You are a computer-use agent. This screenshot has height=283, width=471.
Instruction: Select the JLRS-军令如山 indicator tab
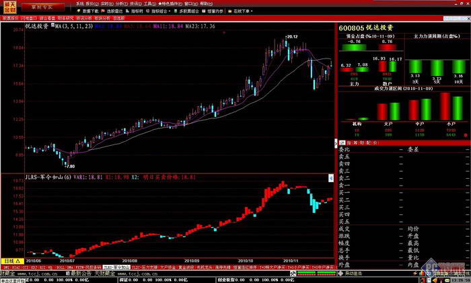(x=116, y=267)
